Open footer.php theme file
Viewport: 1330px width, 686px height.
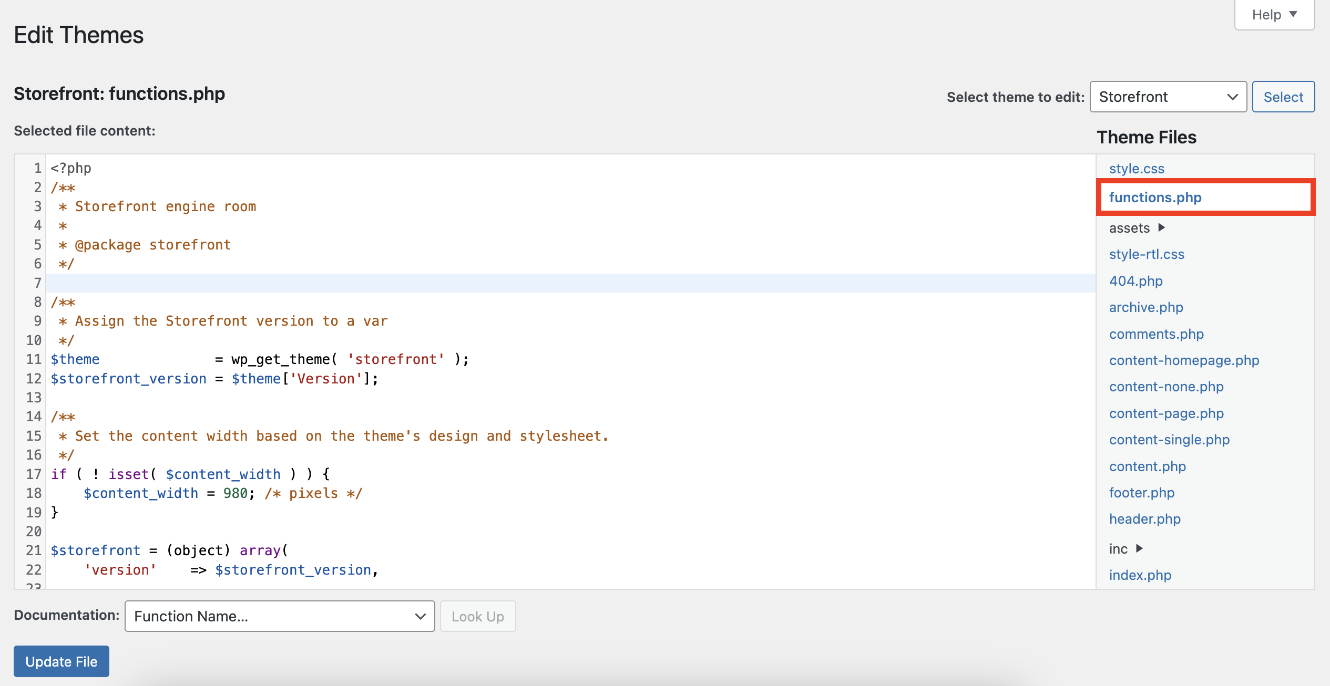coord(1141,493)
